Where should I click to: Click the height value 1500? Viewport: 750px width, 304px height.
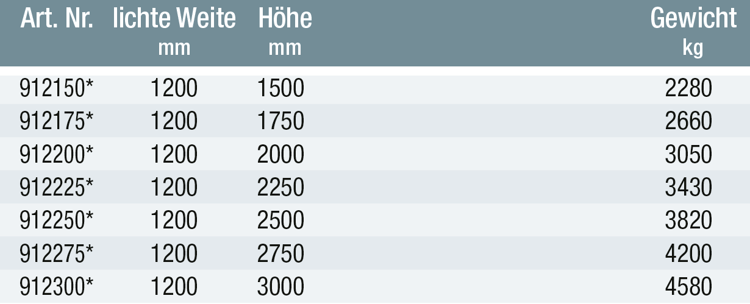click(280, 89)
